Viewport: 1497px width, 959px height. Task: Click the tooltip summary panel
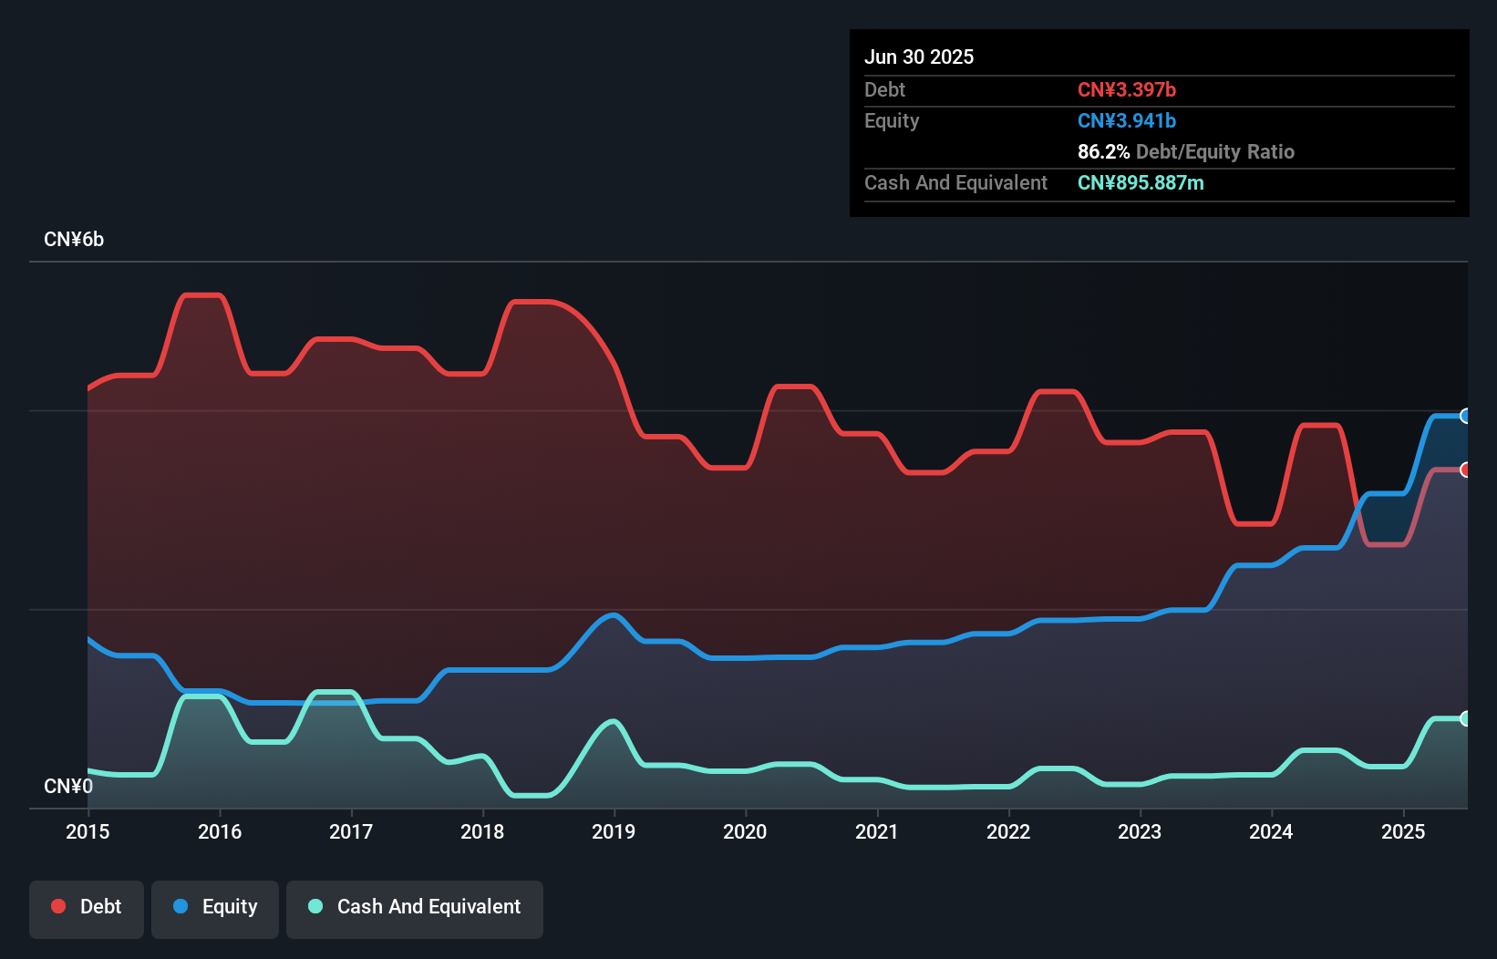point(1158,123)
